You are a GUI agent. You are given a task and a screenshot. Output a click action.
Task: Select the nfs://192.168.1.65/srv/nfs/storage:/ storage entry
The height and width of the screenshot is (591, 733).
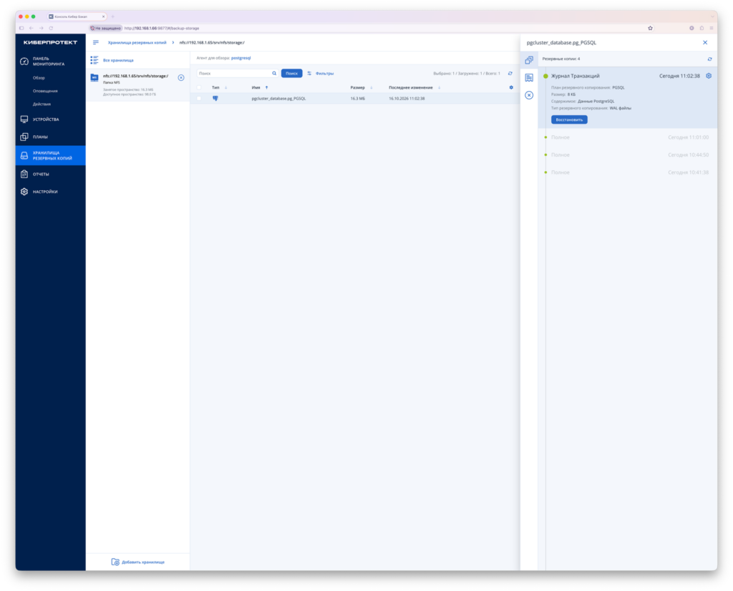click(137, 84)
